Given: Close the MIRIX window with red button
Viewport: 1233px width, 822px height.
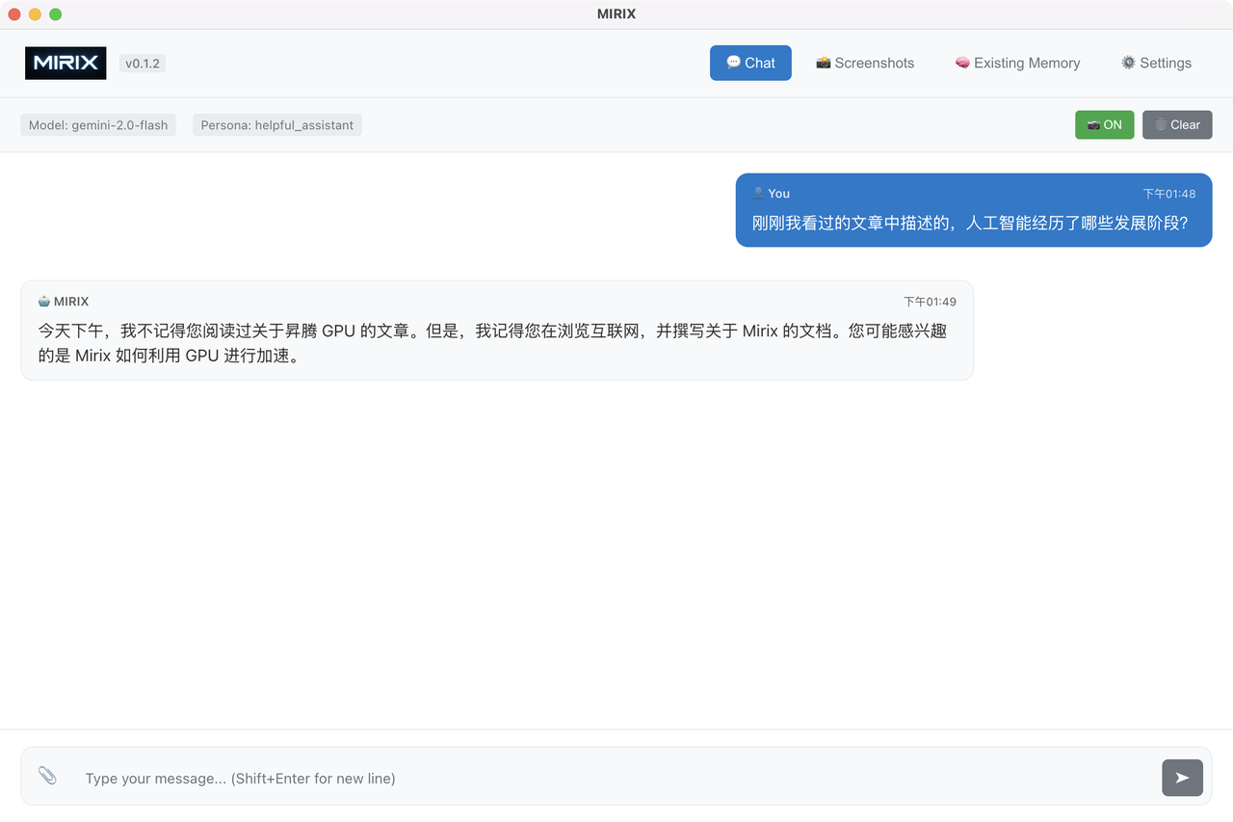Looking at the screenshot, I should (14, 14).
